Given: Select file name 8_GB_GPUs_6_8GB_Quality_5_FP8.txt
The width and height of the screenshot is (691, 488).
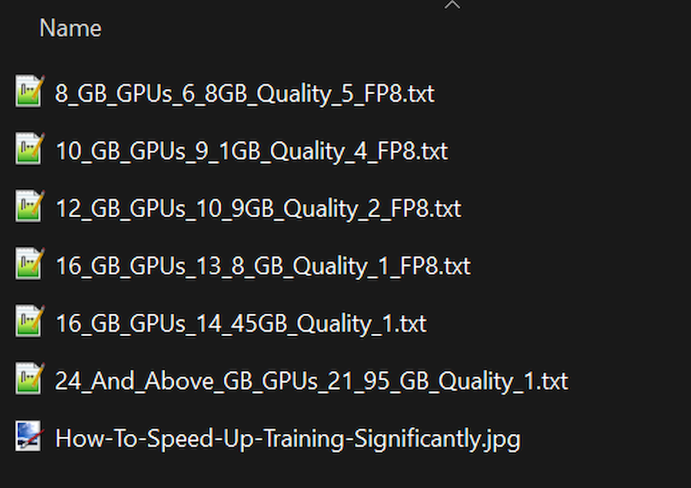Looking at the screenshot, I should tap(245, 93).
